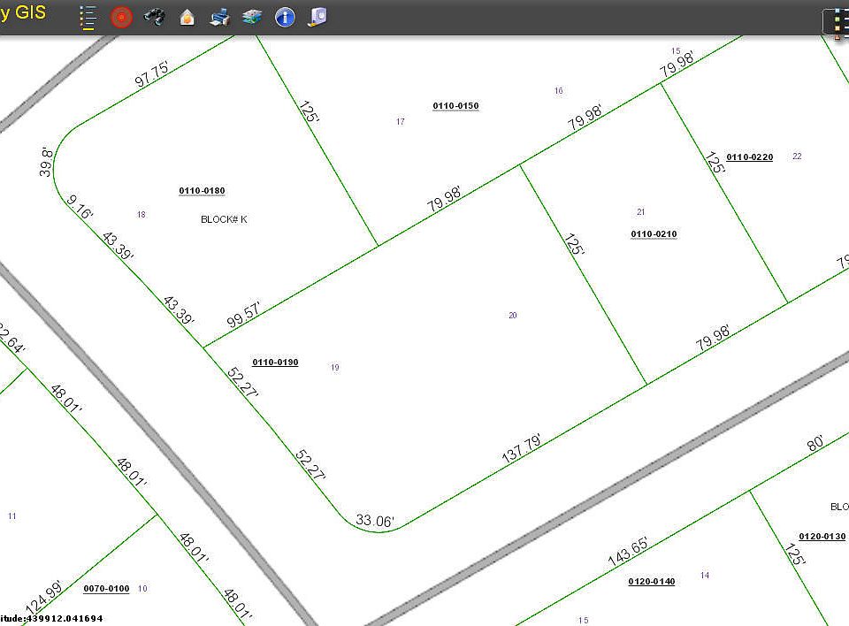Image resolution: width=849 pixels, height=626 pixels.
Task: Click the 99.57' dimension label
Action: pyautogui.click(x=244, y=315)
